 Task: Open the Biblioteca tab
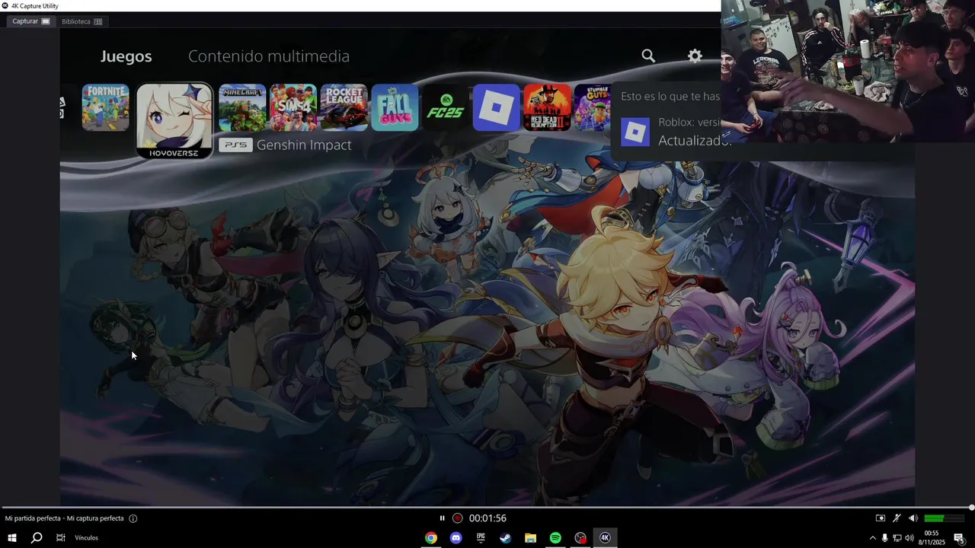point(82,21)
